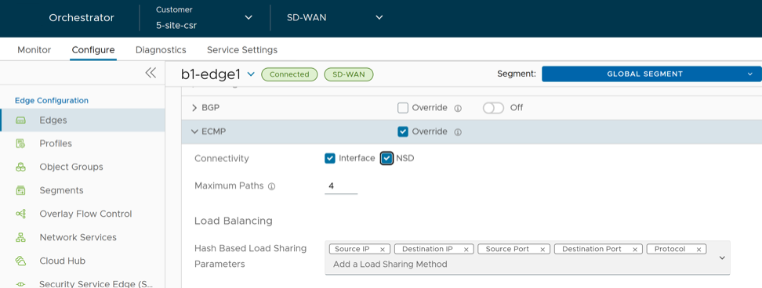Uncheck the Interface connectivity checkbox

[x=330, y=158]
